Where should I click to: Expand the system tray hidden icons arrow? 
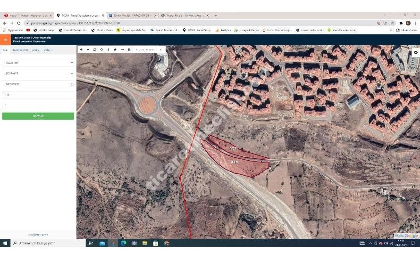[370, 243]
